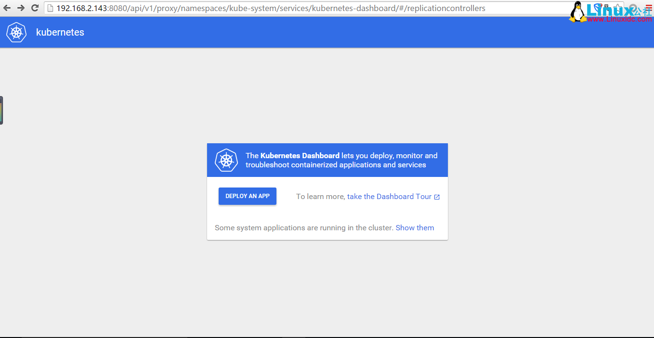Open the 'take the Dashboard Tour' link
Image resolution: width=654 pixels, height=338 pixels.
(389, 196)
